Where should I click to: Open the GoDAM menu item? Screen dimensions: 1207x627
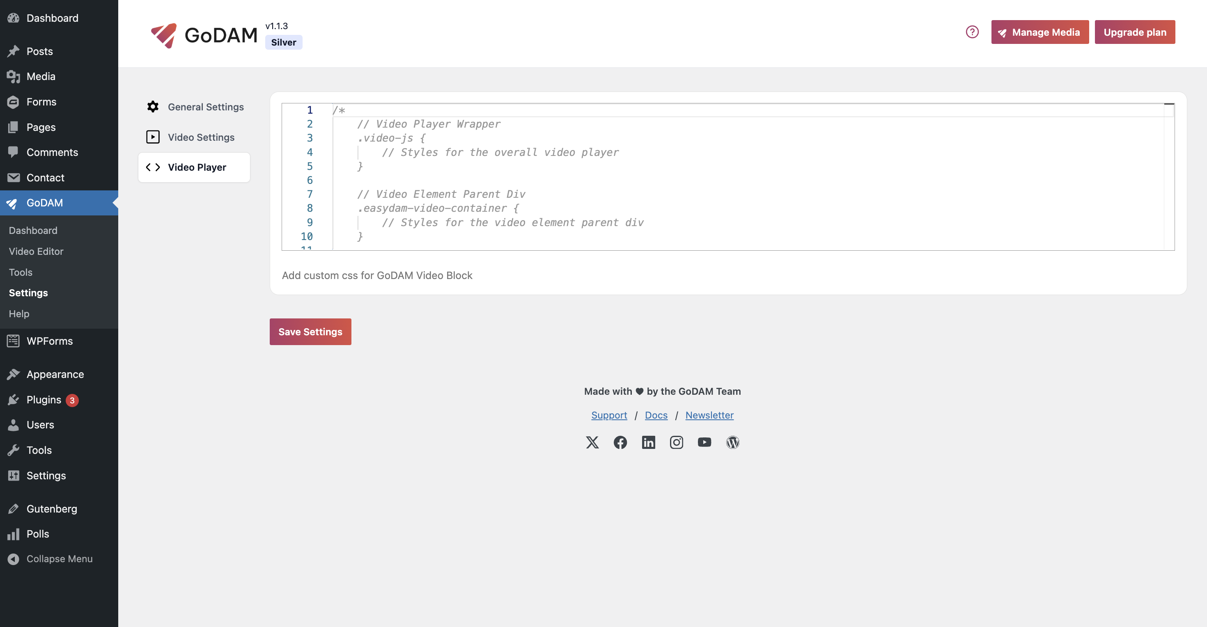click(59, 203)
